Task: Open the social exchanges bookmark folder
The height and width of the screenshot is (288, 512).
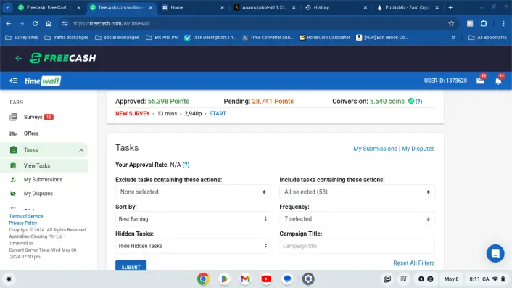Action: [117, 38]
